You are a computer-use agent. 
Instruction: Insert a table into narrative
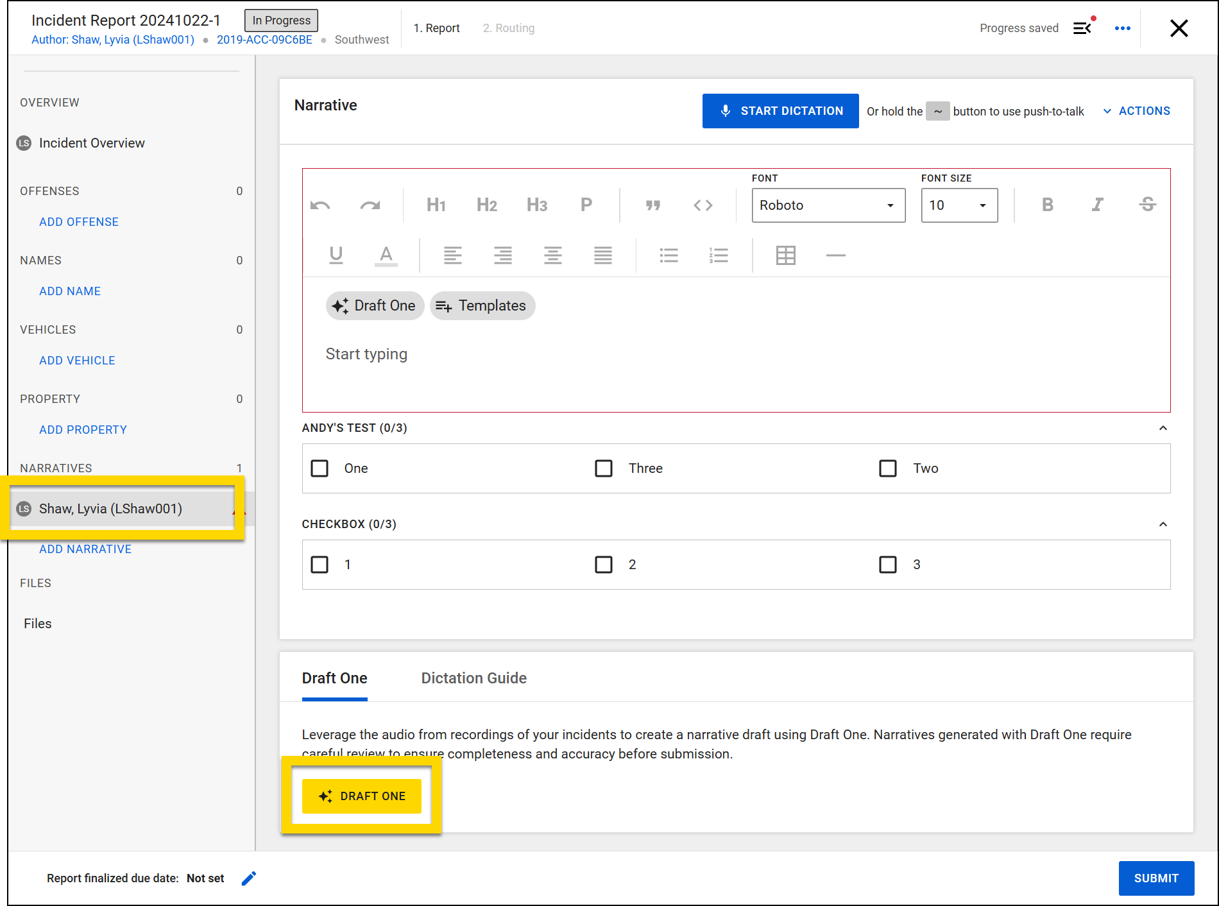pos(785,255)
